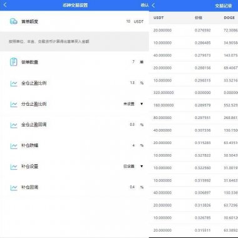
Task: Tap the chart icon beside 分仓止盈比例
Action: [x=14, y=104]
